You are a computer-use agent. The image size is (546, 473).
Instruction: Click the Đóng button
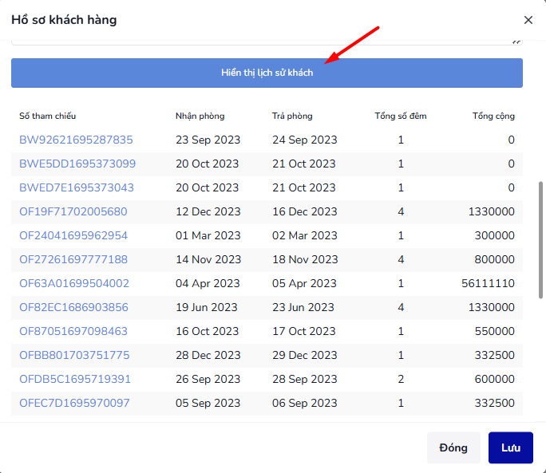click(453, 447)
